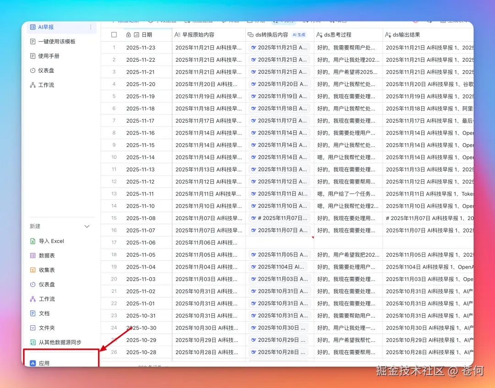Open AI-generated chip in 2025-11-11 row
495x388 pixels.
click(x=280, y=194)
